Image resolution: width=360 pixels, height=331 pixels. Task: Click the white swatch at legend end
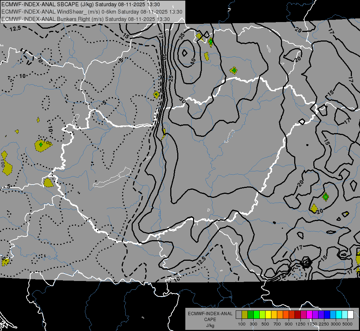[350, 315]
